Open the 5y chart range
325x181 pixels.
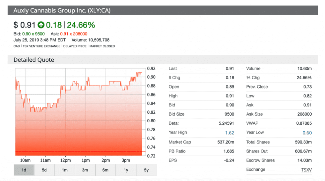pyautogui.click(x=146, y=170)
